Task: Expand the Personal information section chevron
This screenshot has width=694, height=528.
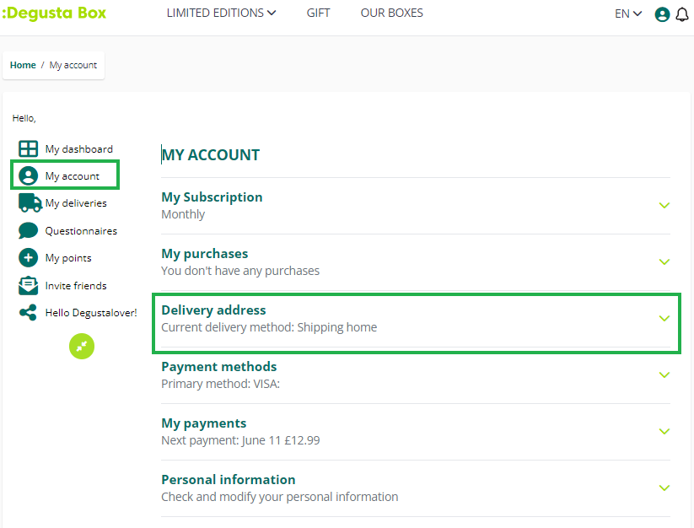Action: point(664,488)
